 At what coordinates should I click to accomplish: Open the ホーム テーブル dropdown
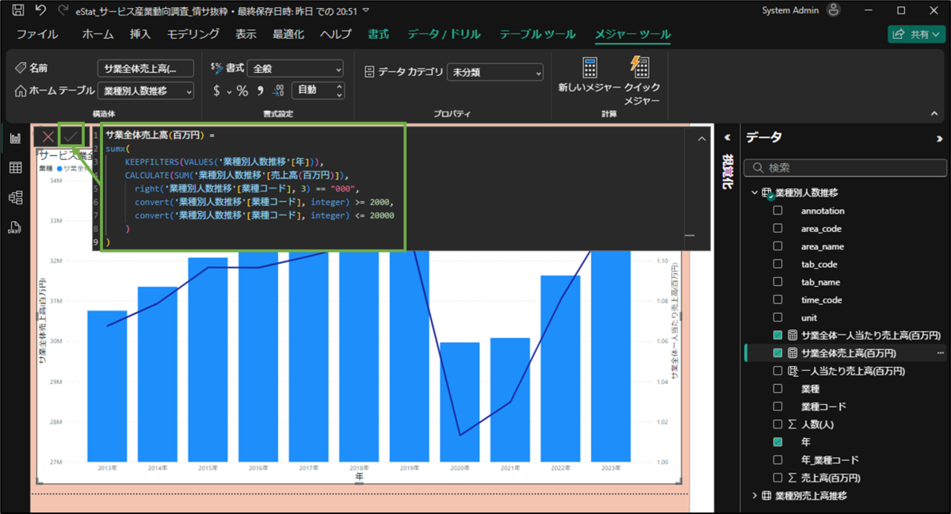(146, 91)
